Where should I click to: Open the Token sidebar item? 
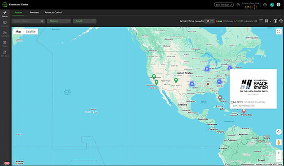pos(5,44)
